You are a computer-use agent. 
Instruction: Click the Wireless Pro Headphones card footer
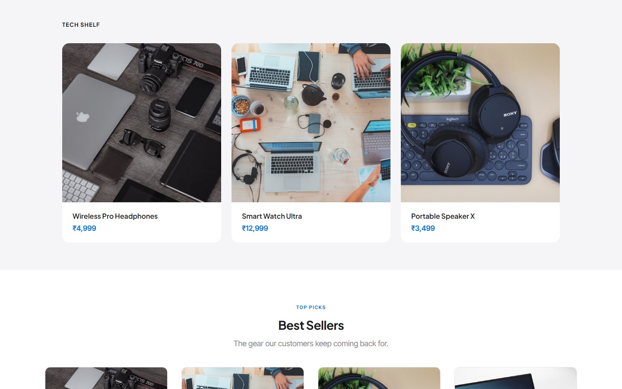[x=142, y=222]
